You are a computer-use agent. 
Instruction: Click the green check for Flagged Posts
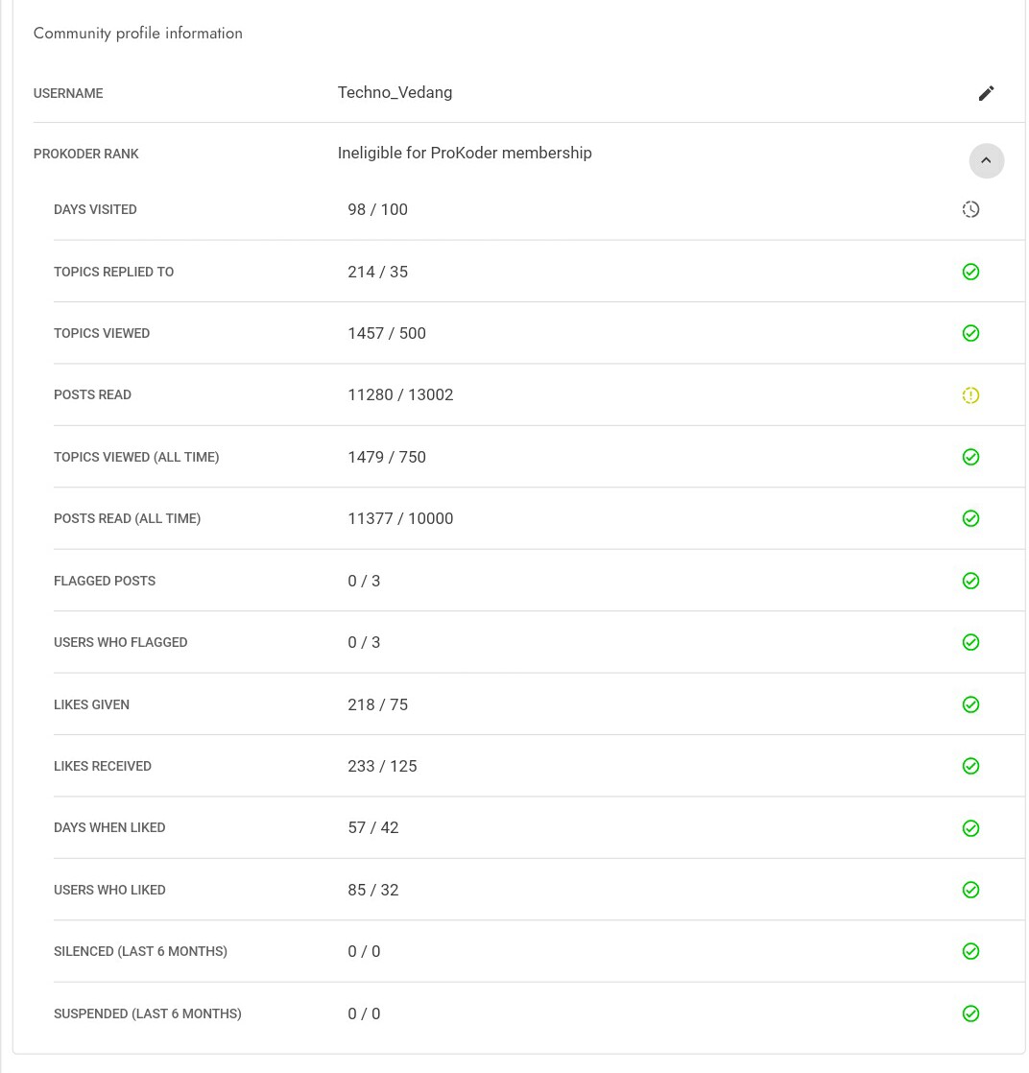pyautogui.click(x=970, y=581)
